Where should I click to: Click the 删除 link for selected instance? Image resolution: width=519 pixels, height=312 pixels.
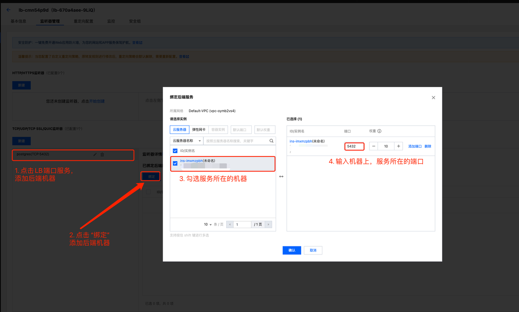(428, 146)
